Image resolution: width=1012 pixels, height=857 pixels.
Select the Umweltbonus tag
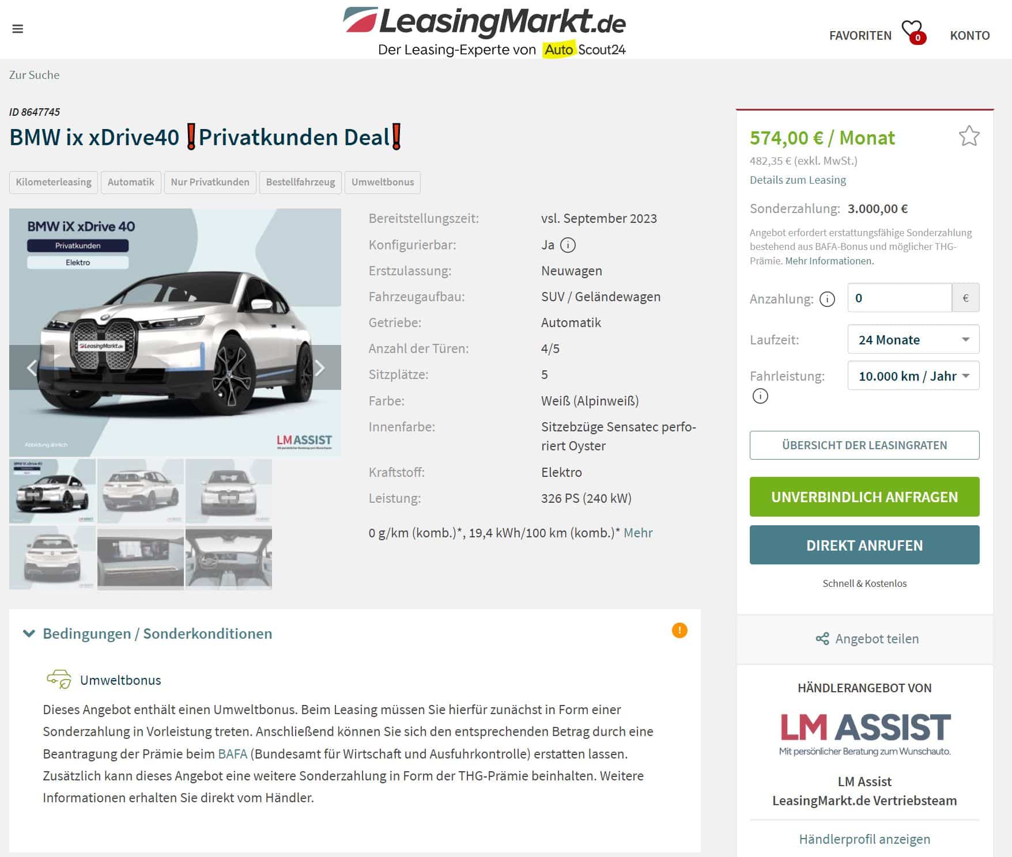383,182
